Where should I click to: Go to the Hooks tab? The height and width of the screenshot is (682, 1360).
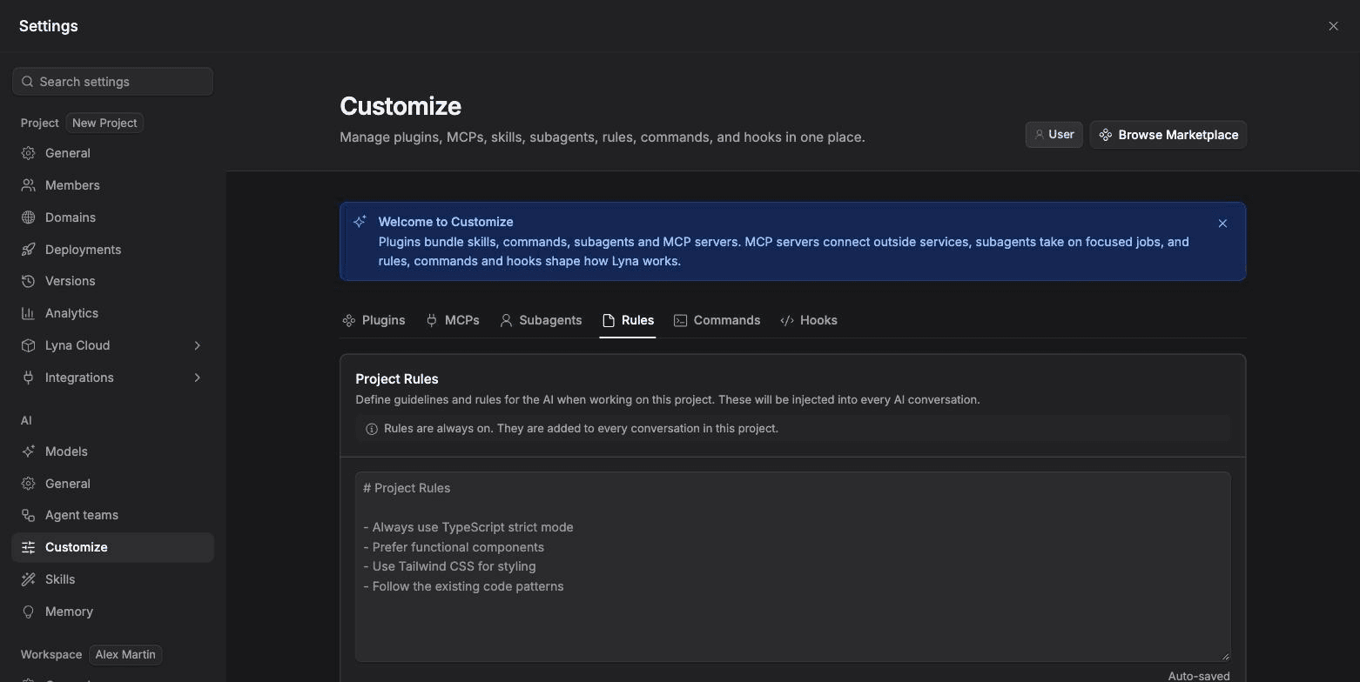(x=809, y=320)
